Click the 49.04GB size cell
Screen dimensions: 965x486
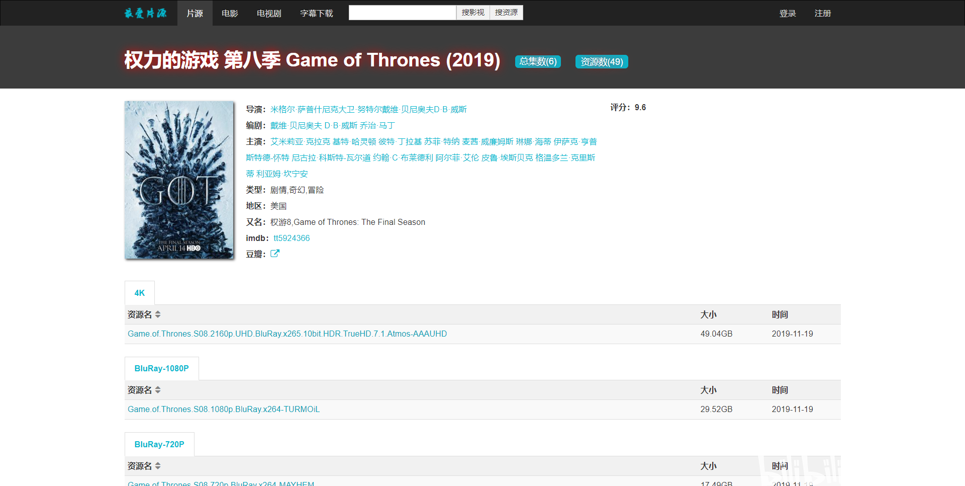716,334
